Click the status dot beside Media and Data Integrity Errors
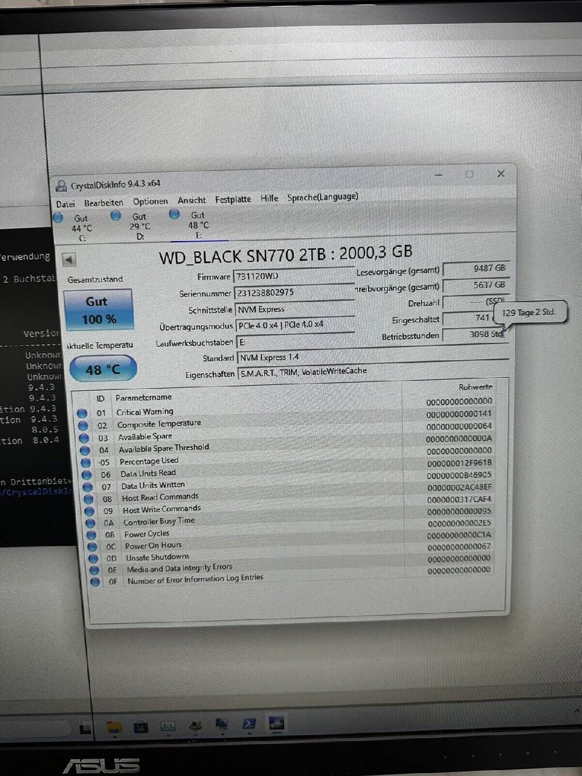Screen dimensions: 582x776 (x=94, y=570)
